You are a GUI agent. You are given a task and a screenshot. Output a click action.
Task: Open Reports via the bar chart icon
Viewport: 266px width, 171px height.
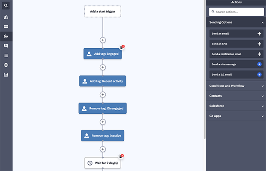pyautogui.click(x=6, y=75)
